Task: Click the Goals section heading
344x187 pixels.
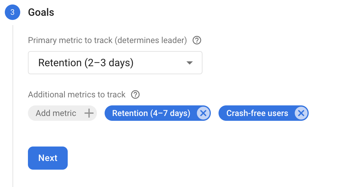Action: tap(41, 12)
